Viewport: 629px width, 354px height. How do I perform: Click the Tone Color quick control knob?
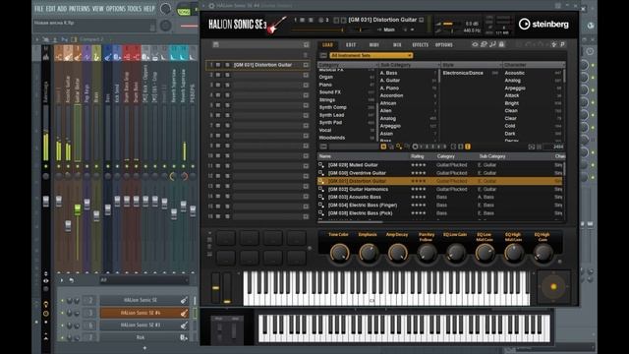(x=339, y=254)
